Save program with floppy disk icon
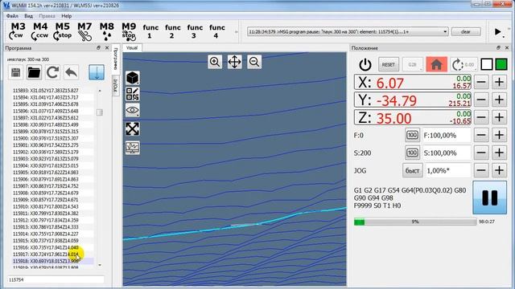 coord(16,72)
